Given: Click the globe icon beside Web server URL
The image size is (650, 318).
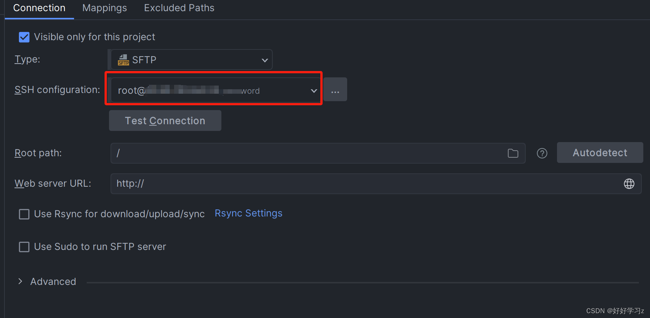Looking at the screenshot, I should [629, 183].
